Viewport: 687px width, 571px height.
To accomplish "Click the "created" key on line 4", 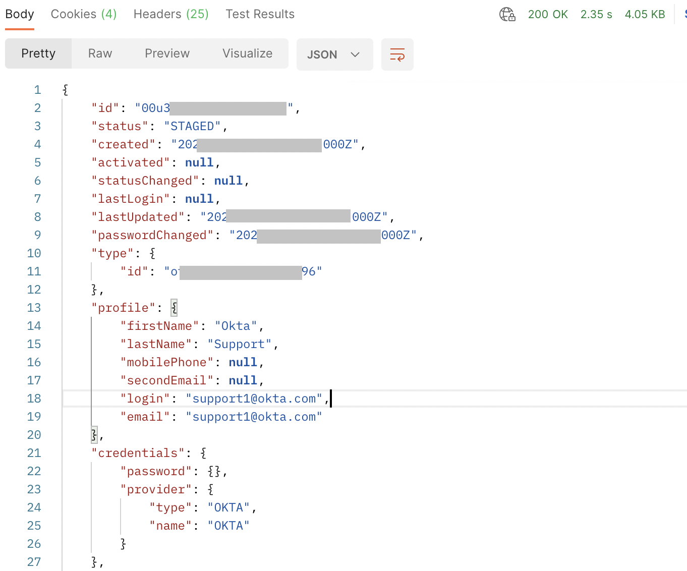I will pyautogui.click(x=124, y=144).
